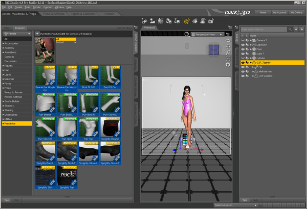Open the Viewport pane options menu icon

pos(230,28)
